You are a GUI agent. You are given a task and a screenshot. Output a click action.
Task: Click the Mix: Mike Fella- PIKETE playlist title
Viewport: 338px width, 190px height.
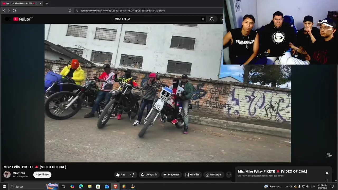tap(273, 172)
